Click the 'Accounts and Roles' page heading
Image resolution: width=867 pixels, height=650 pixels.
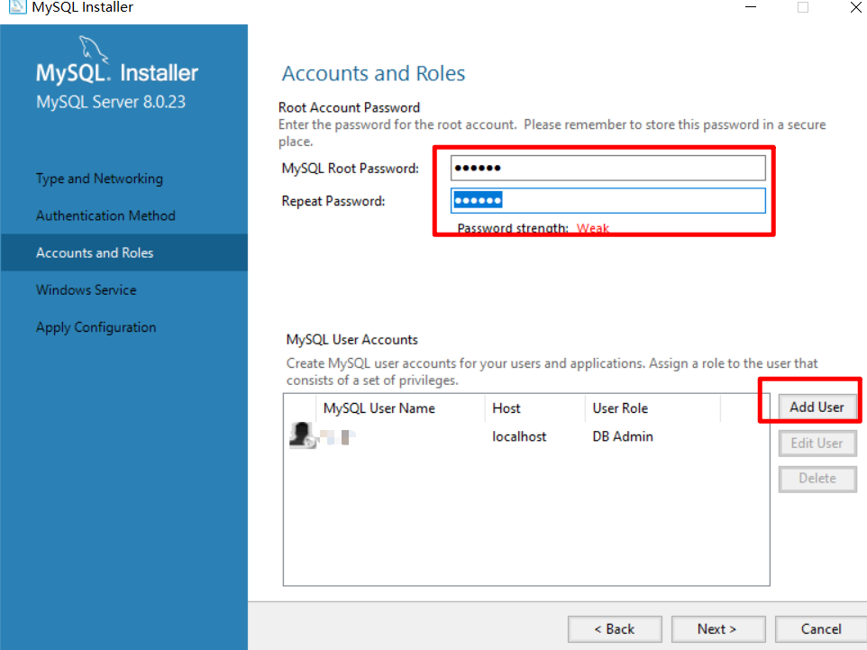[374, 74]
